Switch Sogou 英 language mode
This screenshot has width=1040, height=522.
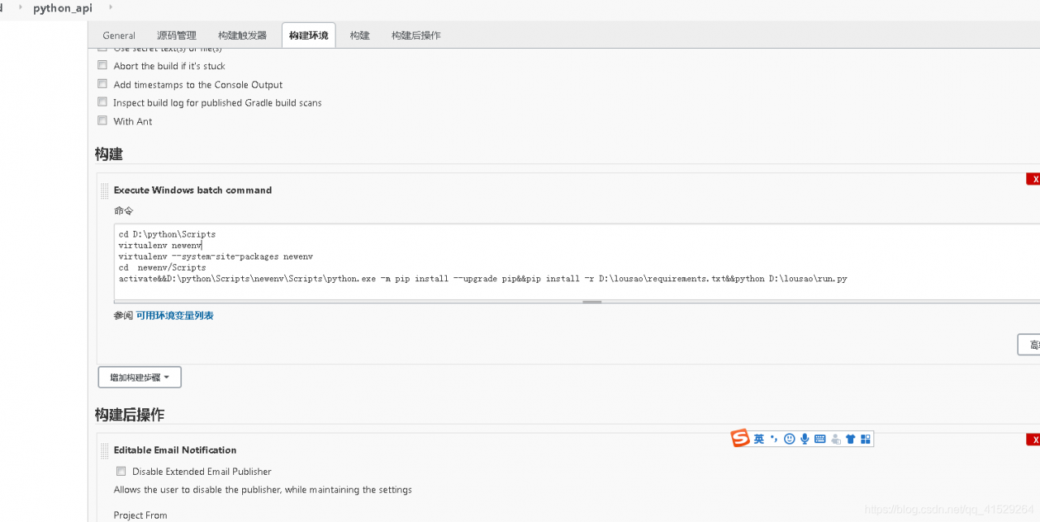(759, 439)
